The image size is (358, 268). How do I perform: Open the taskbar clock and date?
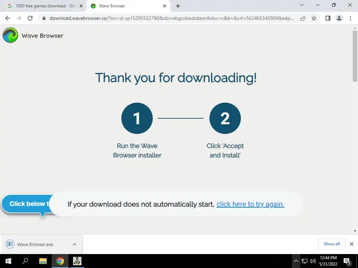328,261
